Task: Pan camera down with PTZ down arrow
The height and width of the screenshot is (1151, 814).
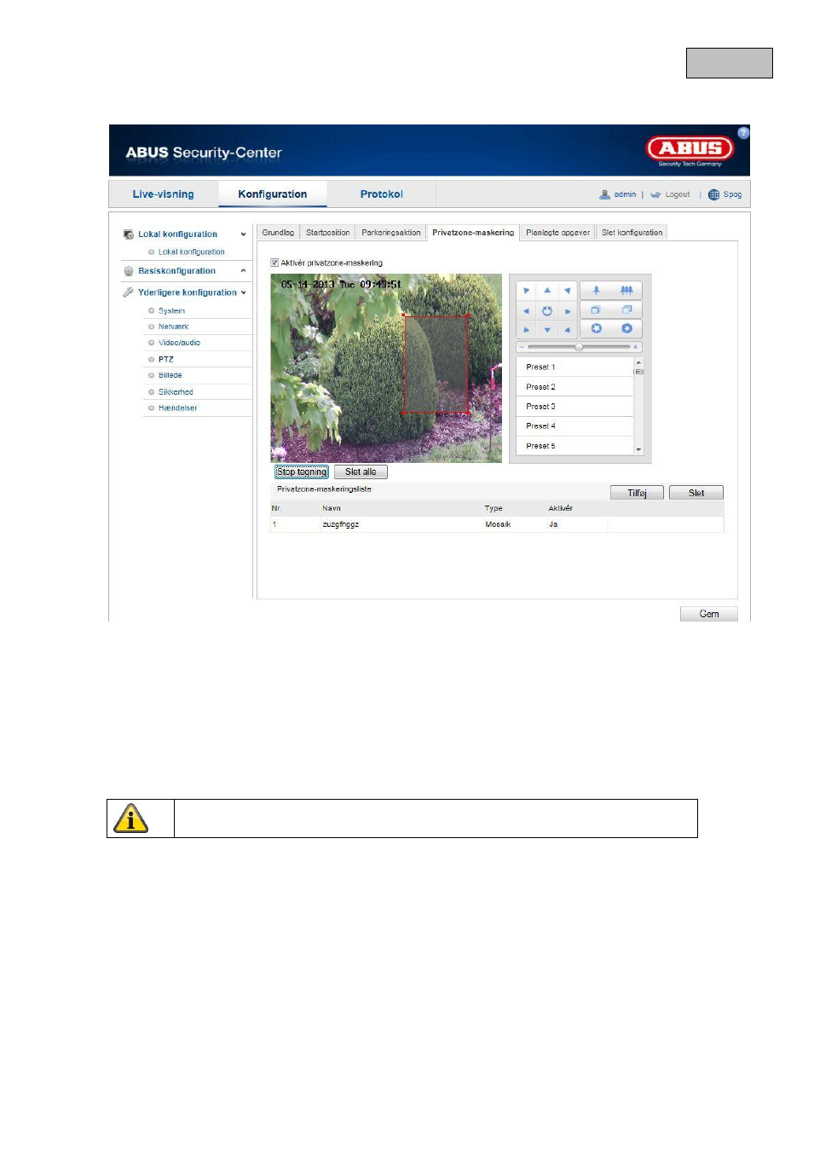Action: coord(547,329)
